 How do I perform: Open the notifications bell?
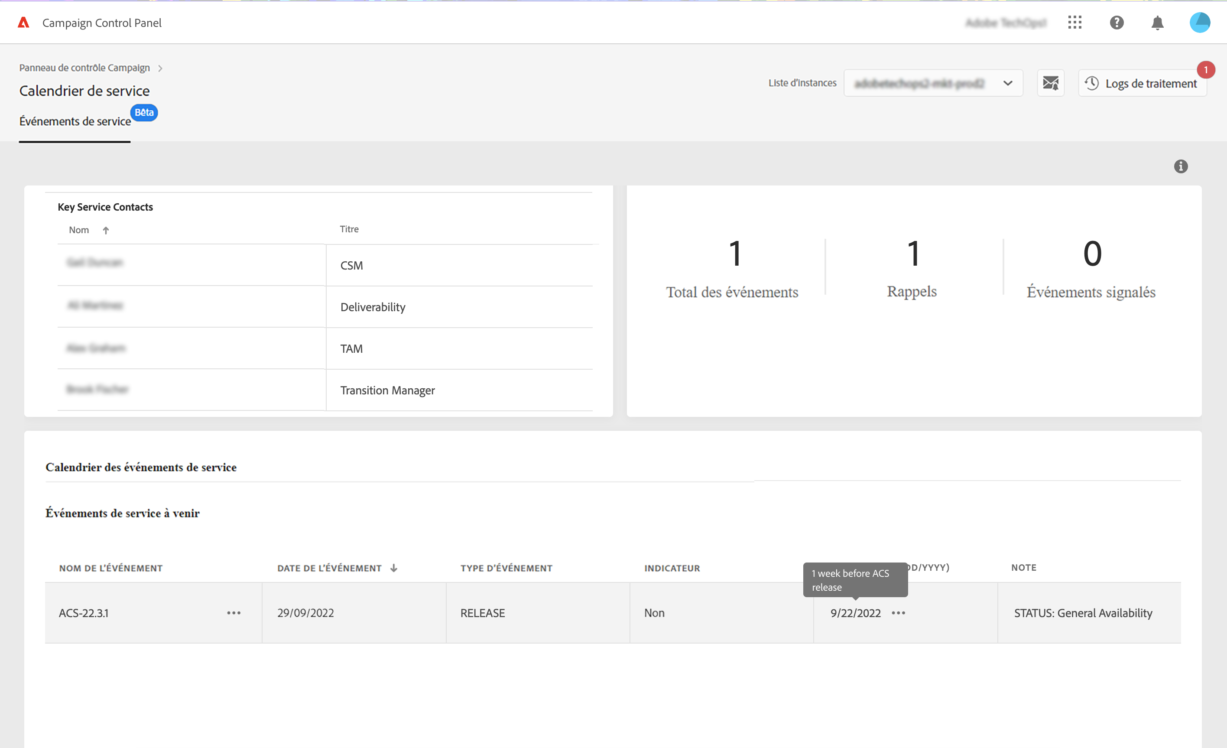[x=1157, y=23]
